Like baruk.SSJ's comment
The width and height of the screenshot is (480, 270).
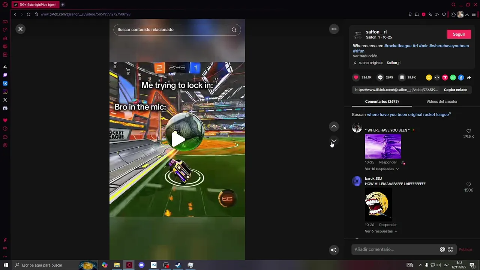pyautogui.click(x=468, y=184)
